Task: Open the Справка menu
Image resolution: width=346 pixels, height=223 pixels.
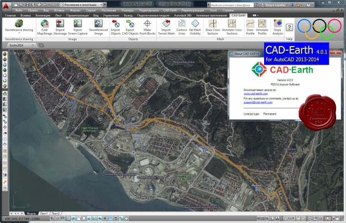Action: (x=228, y=10)
